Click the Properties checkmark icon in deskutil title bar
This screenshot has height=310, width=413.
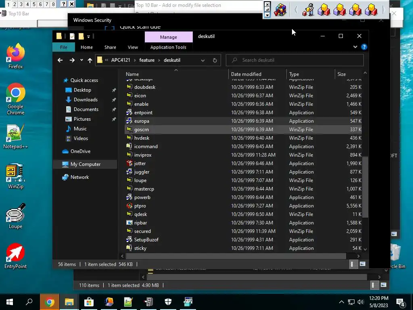coord(72,36)
